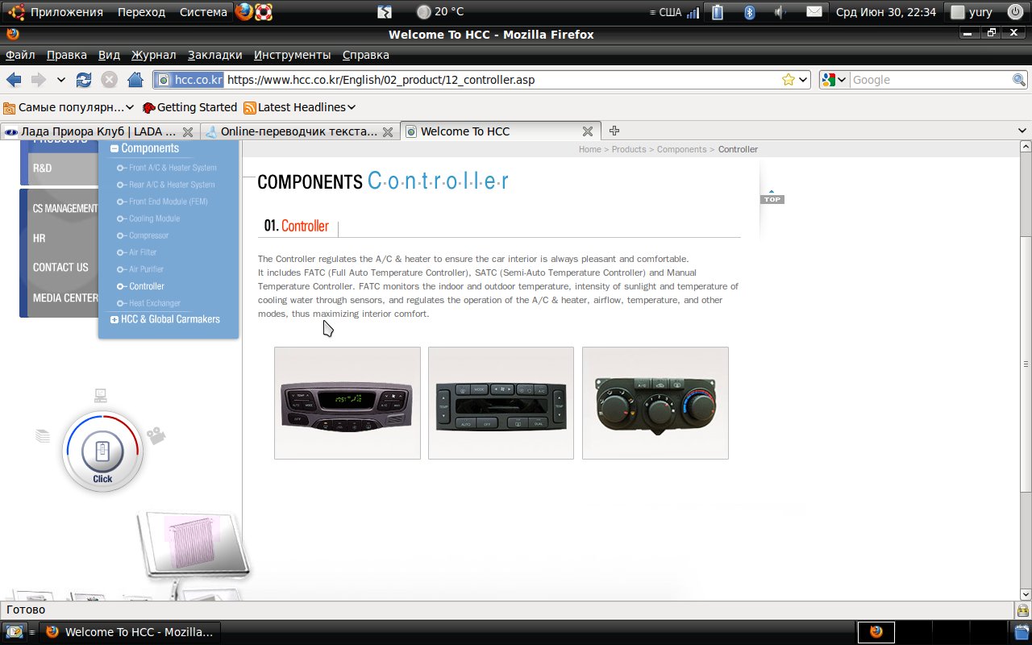The image size is (1032, 645).
Task: Open the Закладки menu
Action: click(214, 55)
